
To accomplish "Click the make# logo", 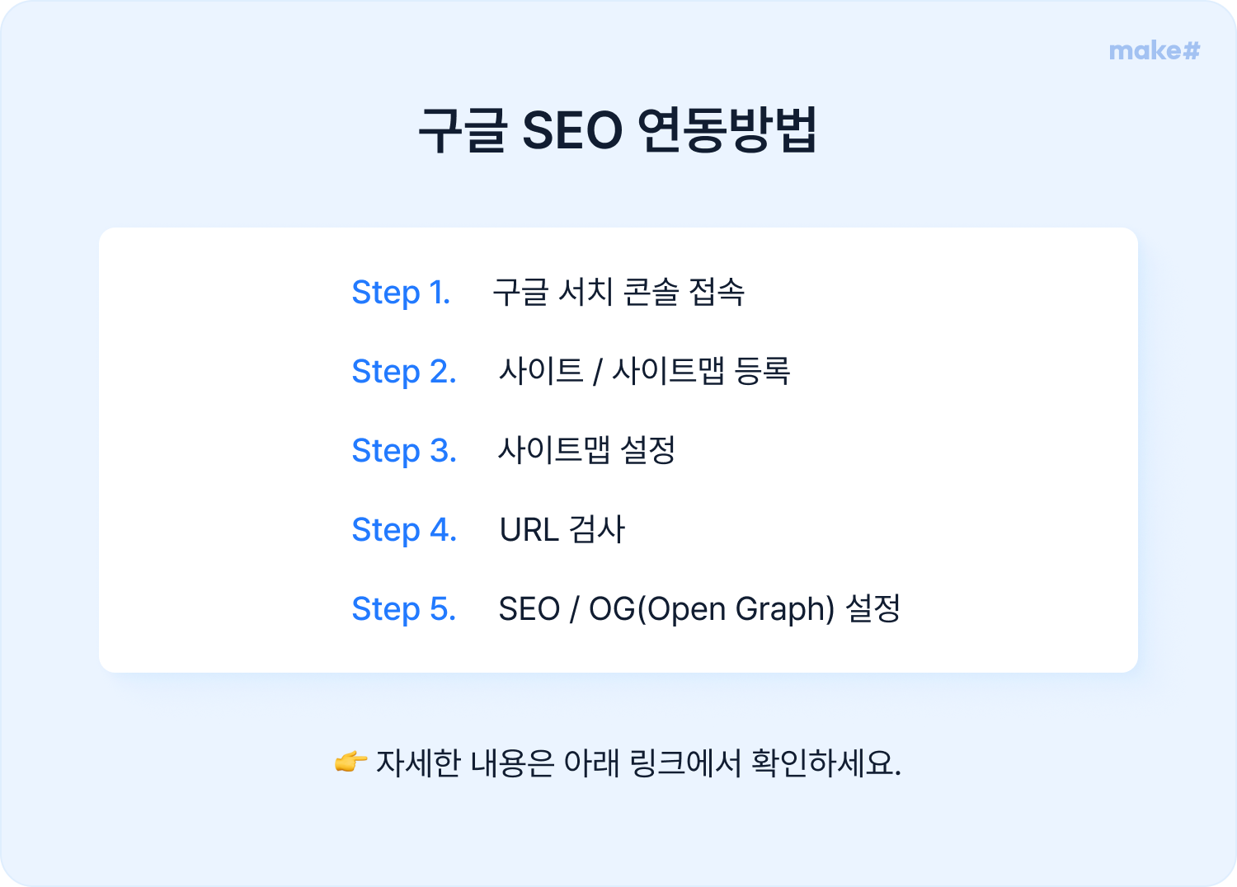I will [1155, 51].
